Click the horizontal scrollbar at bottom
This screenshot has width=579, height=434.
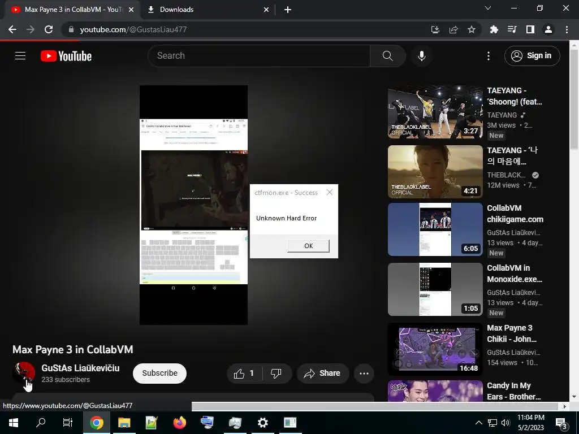pos(375,406)
